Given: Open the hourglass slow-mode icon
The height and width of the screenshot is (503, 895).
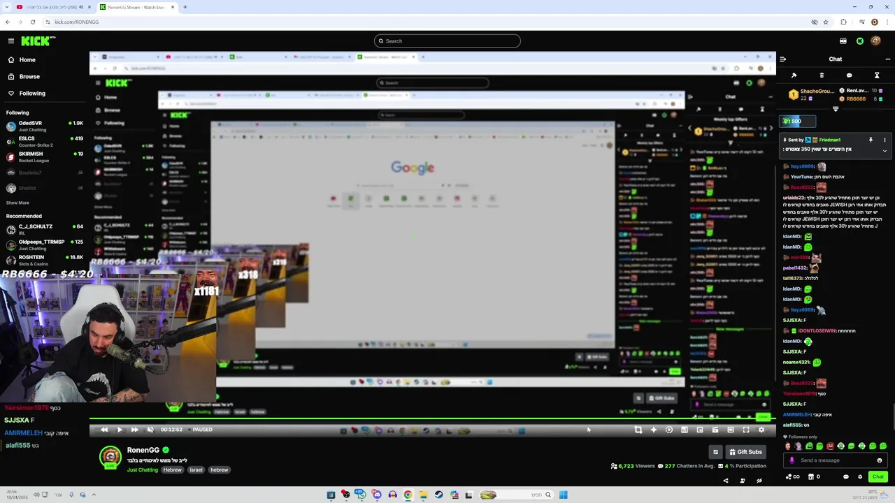Looking at the screenshot, I should (x=877, y=75).
